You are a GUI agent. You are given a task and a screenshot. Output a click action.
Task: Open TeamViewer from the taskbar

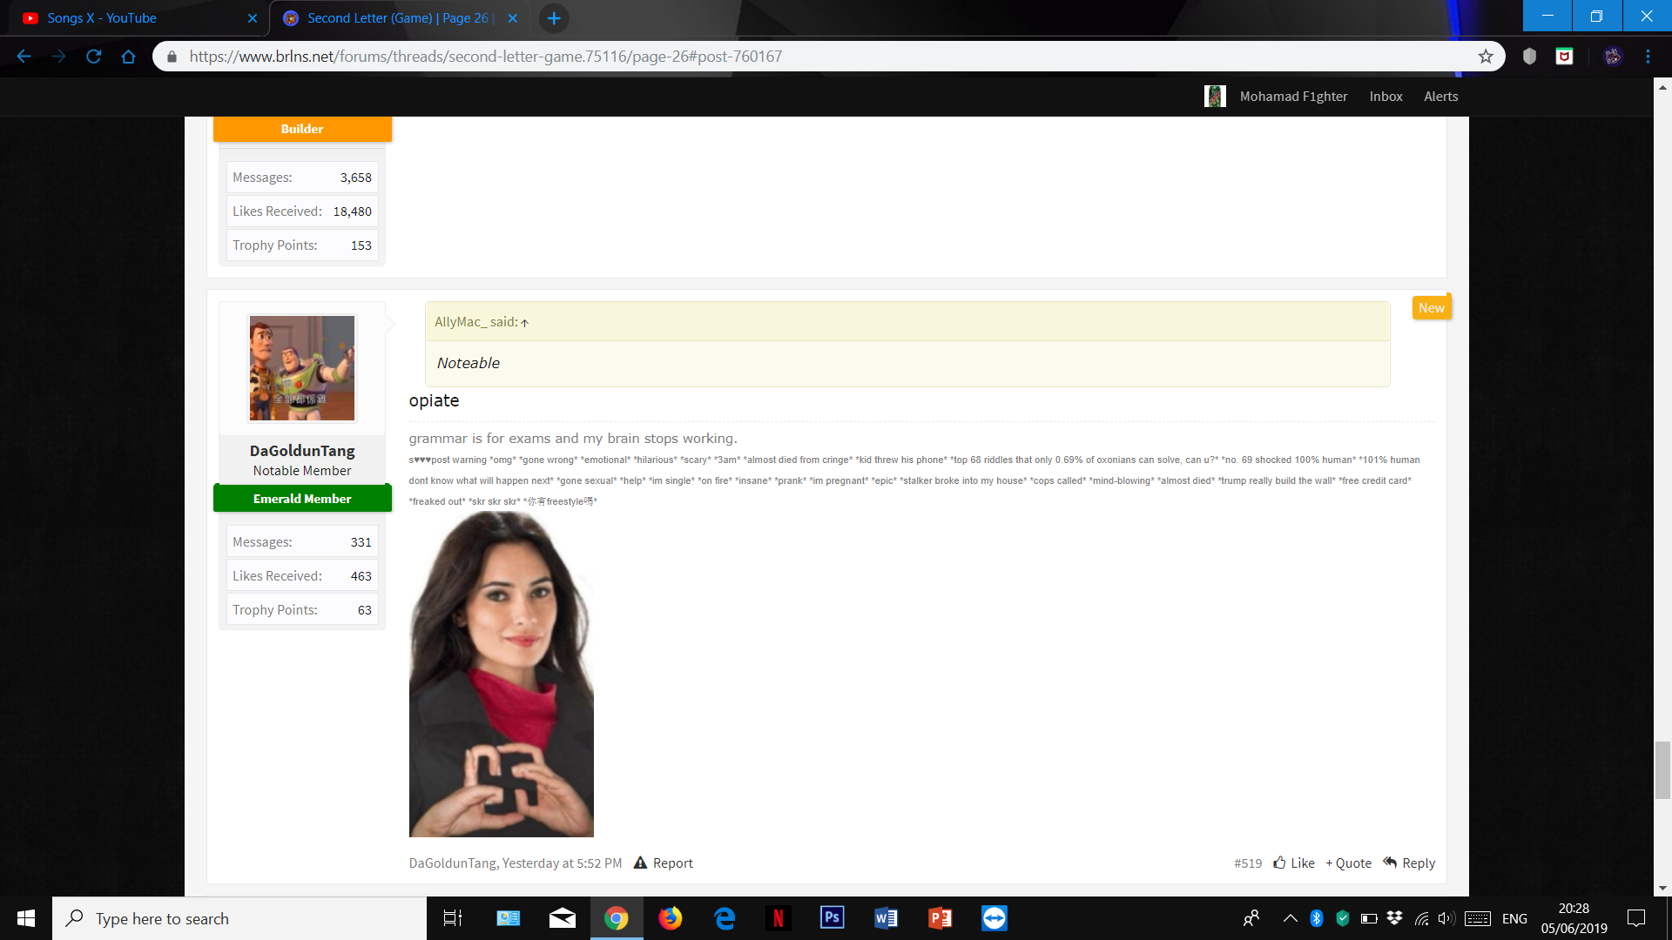(x=994, y=918)
